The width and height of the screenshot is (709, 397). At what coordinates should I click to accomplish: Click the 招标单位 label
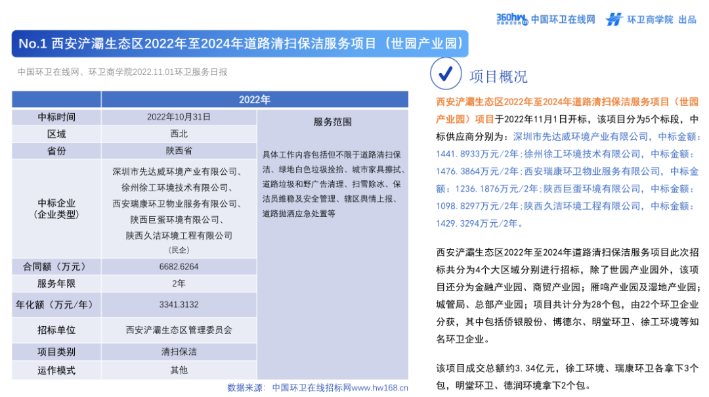point(56,330)
